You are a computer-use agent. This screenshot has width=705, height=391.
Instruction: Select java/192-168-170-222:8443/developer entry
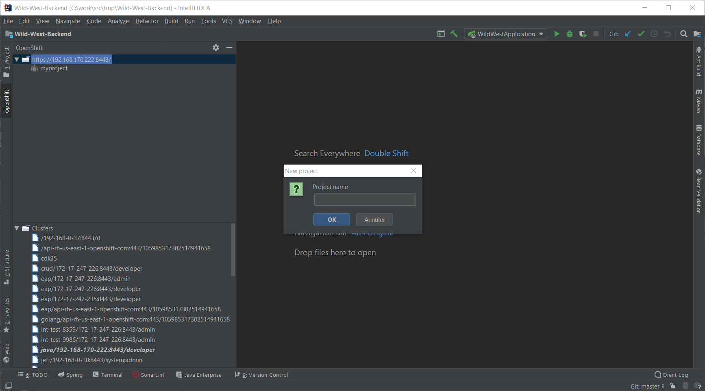pyautogui.click(x=98, y=350)
